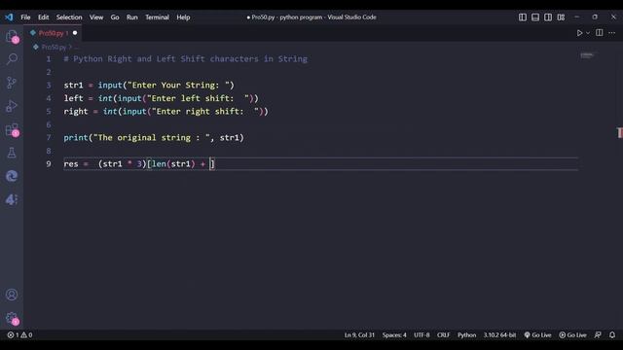Click the print original string line

154,138
